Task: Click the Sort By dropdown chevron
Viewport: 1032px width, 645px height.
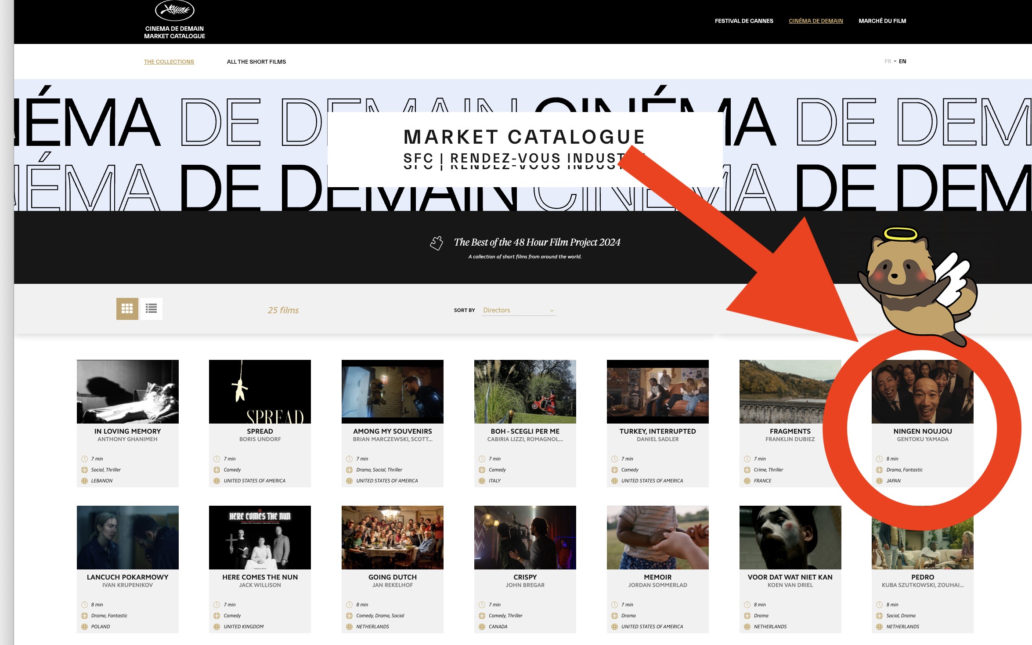Action: (x=552, y=311)
